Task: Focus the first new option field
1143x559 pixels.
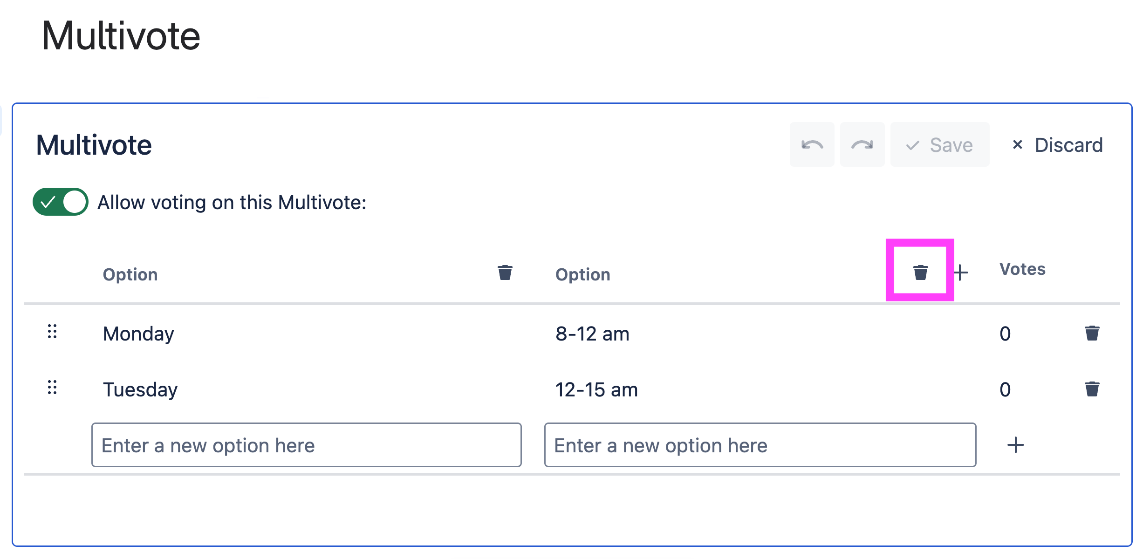Action: tap(306, 445)
